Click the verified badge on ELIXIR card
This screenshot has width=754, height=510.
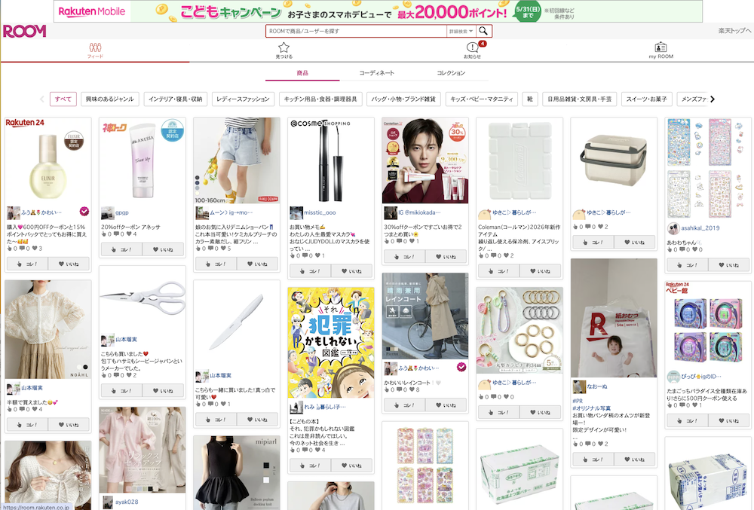click(x=84, y=211)
